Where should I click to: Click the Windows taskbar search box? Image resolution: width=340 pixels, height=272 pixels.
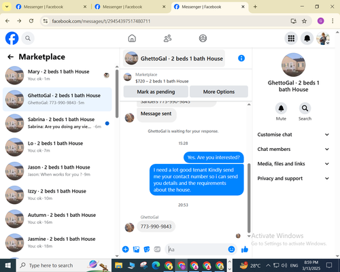(63, 265)
